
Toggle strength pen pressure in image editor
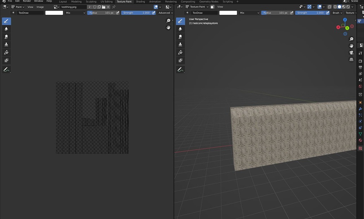coord(153,13)
